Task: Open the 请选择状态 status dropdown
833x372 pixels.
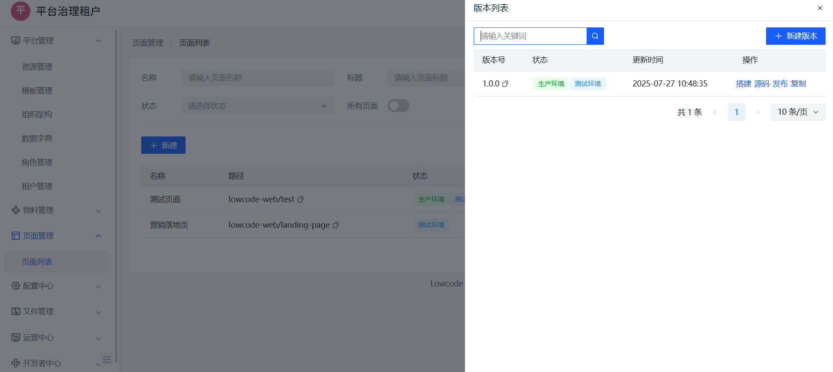Action: (x=257, y=106)
